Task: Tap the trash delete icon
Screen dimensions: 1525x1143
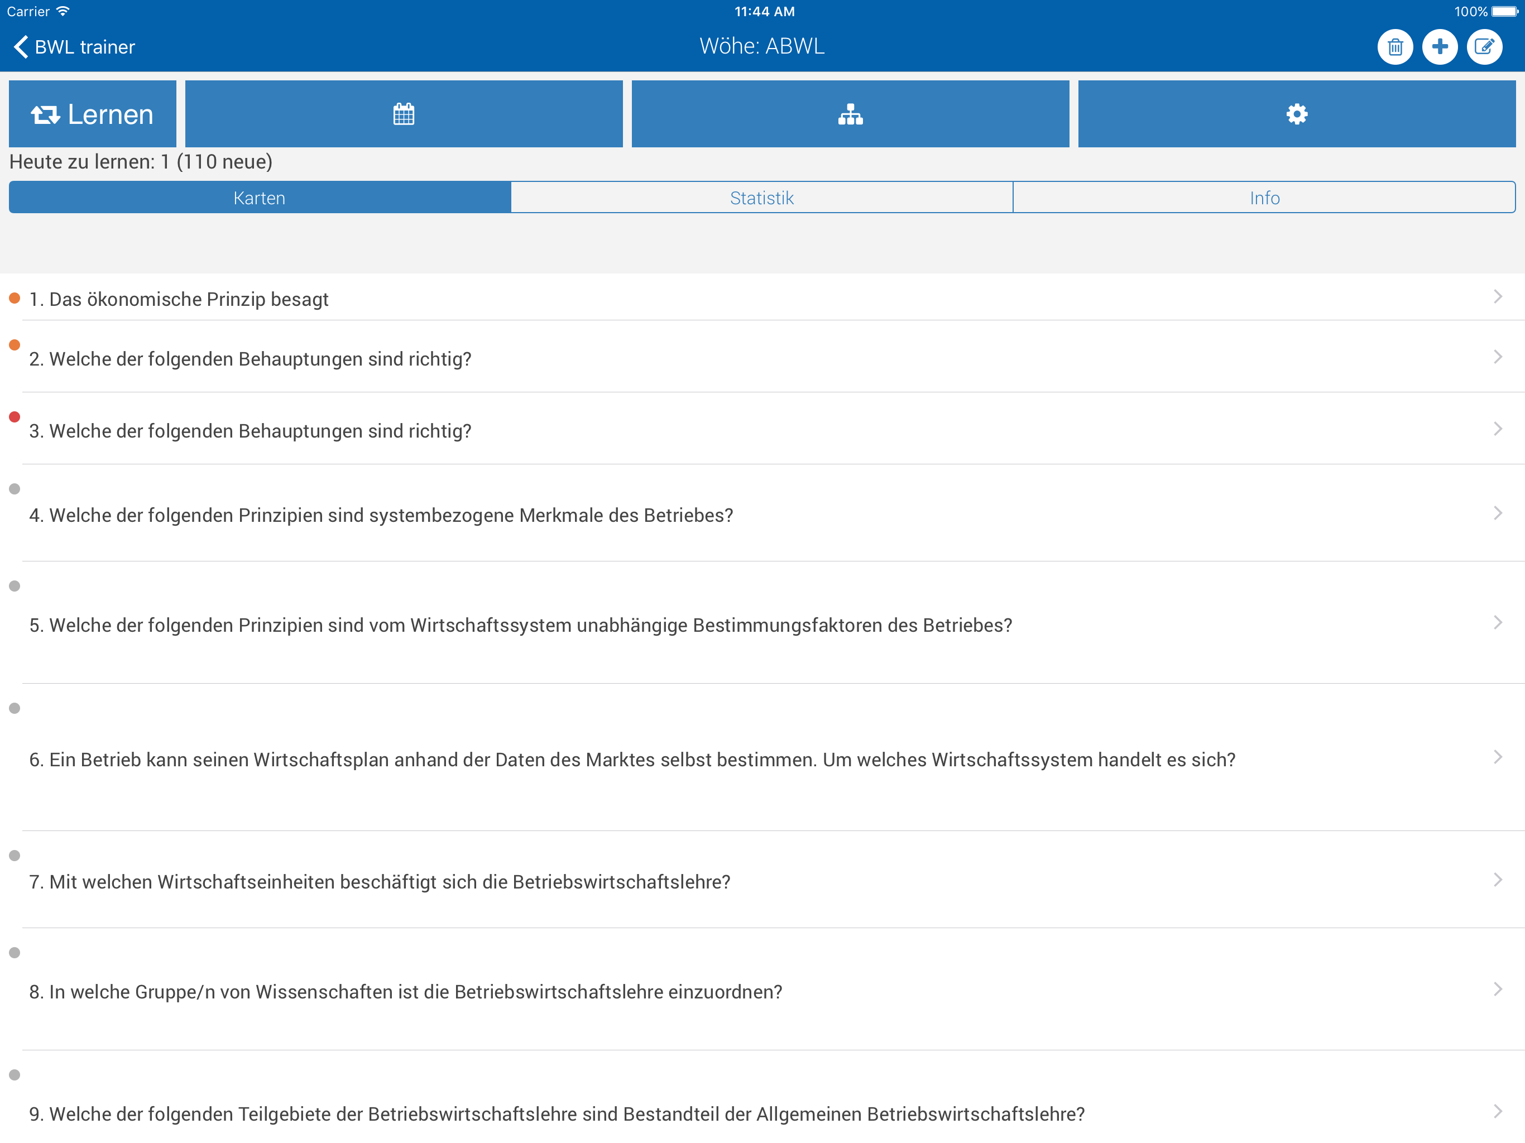Action: [x=1395, y=47]
